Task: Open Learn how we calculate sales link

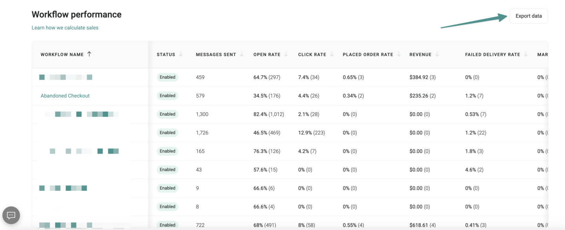Action: (65, 28)
